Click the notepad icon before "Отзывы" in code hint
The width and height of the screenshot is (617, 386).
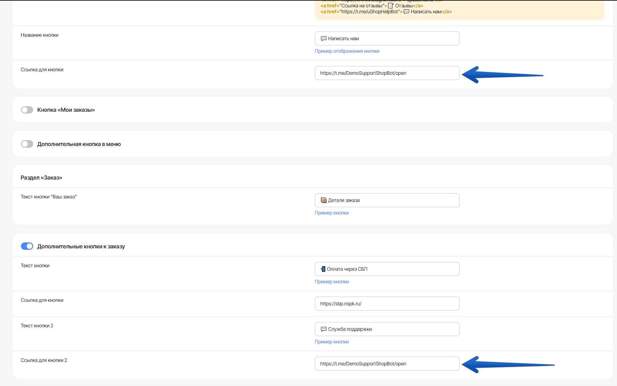391,6
